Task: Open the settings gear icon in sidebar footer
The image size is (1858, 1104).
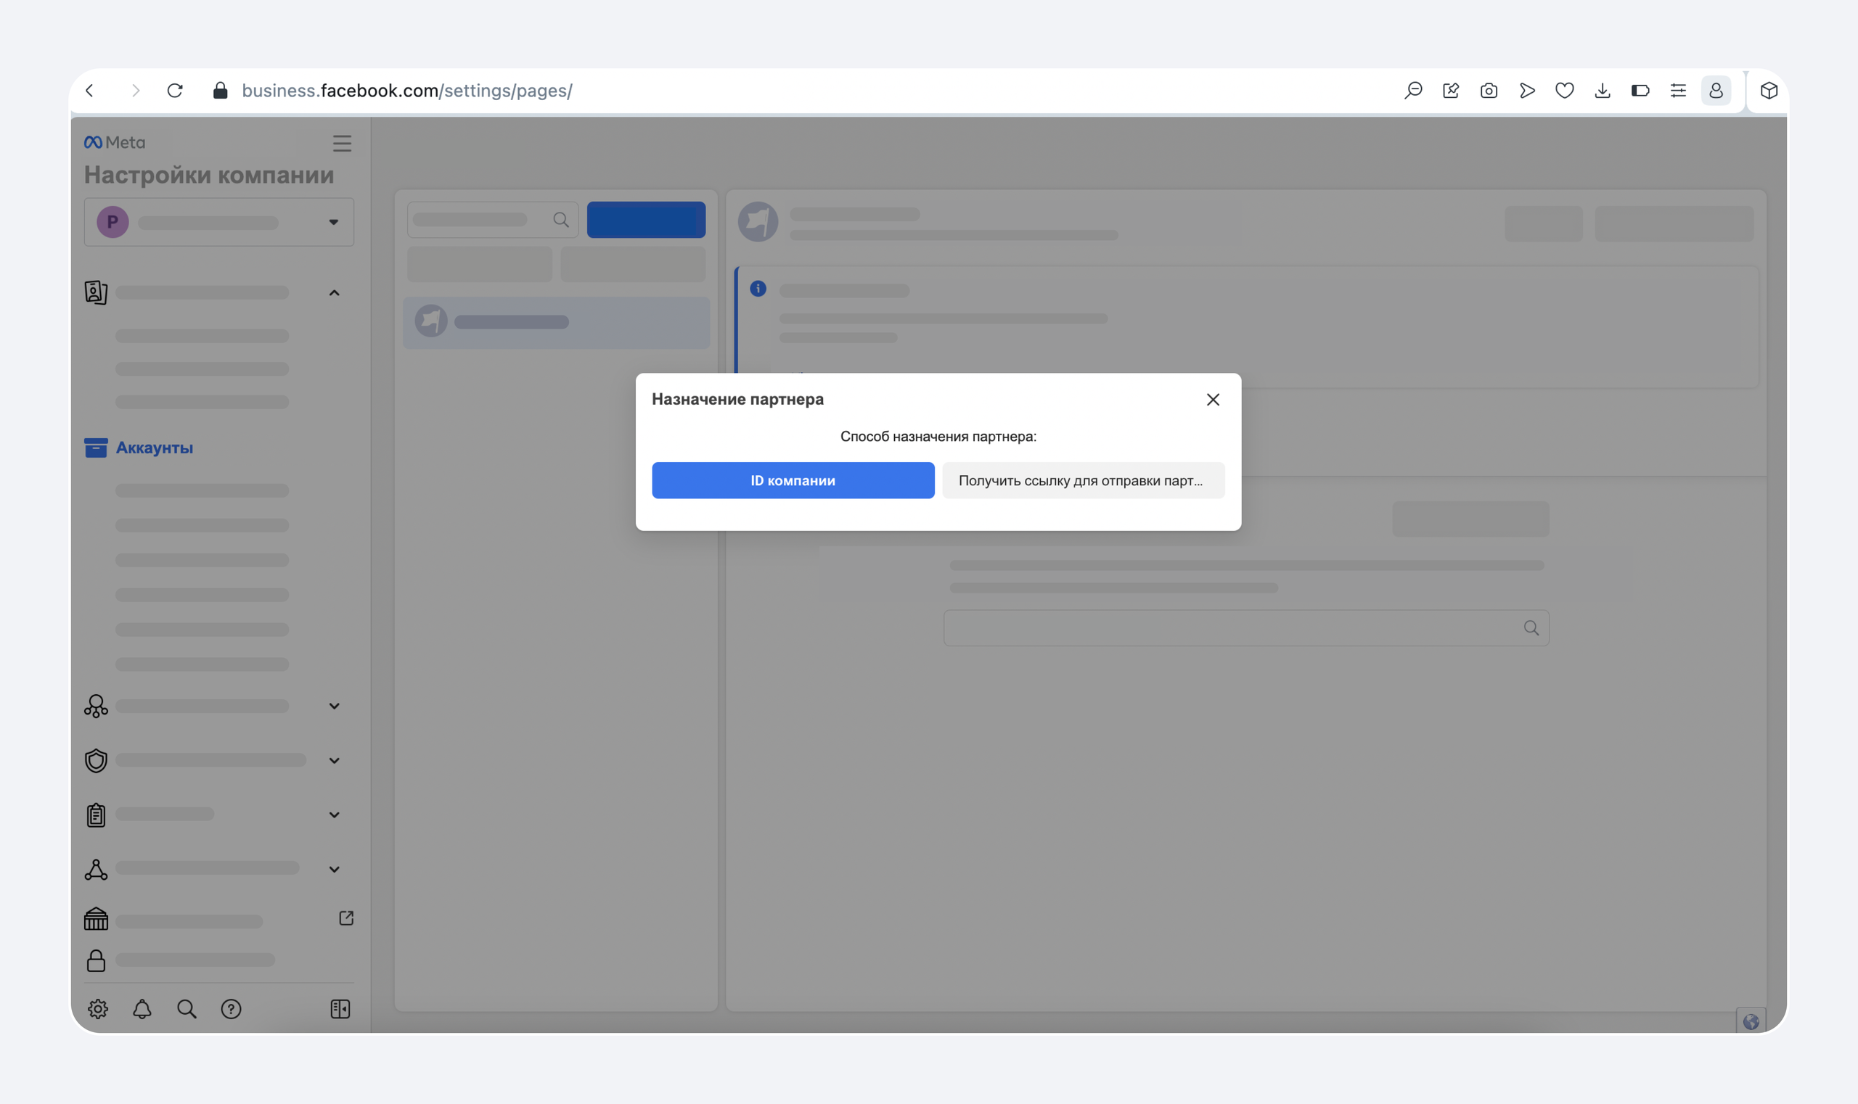Action: pyautogui.click(x=97, y=1009)
